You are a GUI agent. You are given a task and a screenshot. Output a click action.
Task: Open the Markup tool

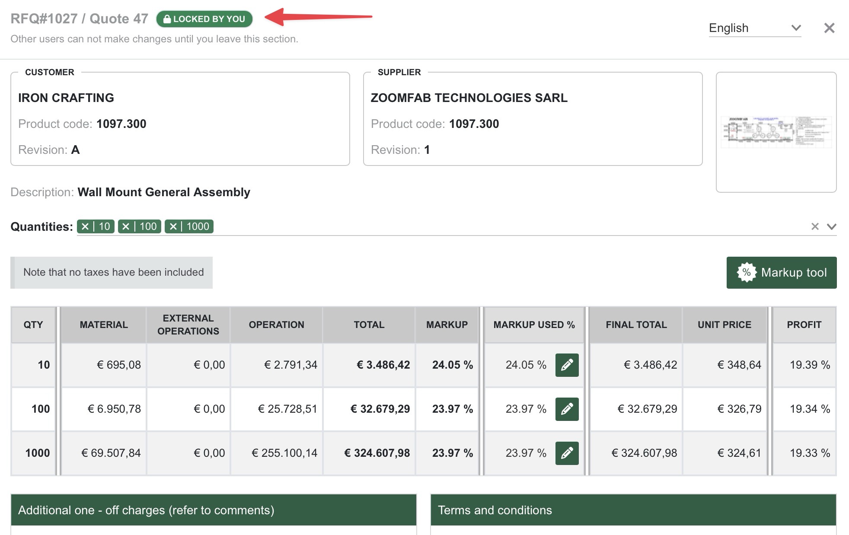tap(781, 273)
